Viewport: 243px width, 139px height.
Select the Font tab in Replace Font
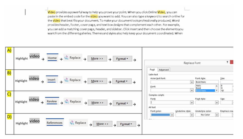click(152, 70)
